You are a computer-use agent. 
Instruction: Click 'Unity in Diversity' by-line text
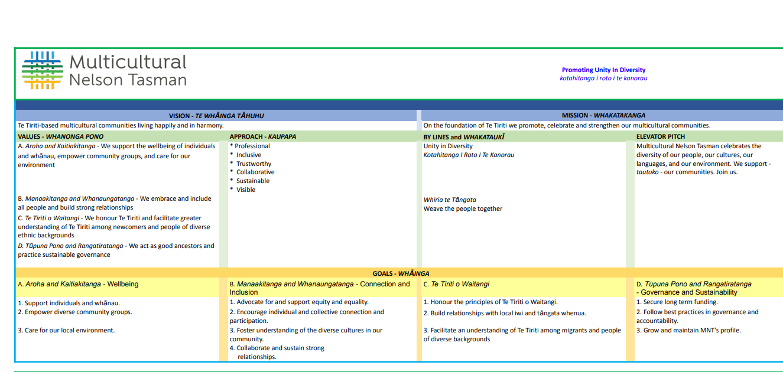[448, 146]
